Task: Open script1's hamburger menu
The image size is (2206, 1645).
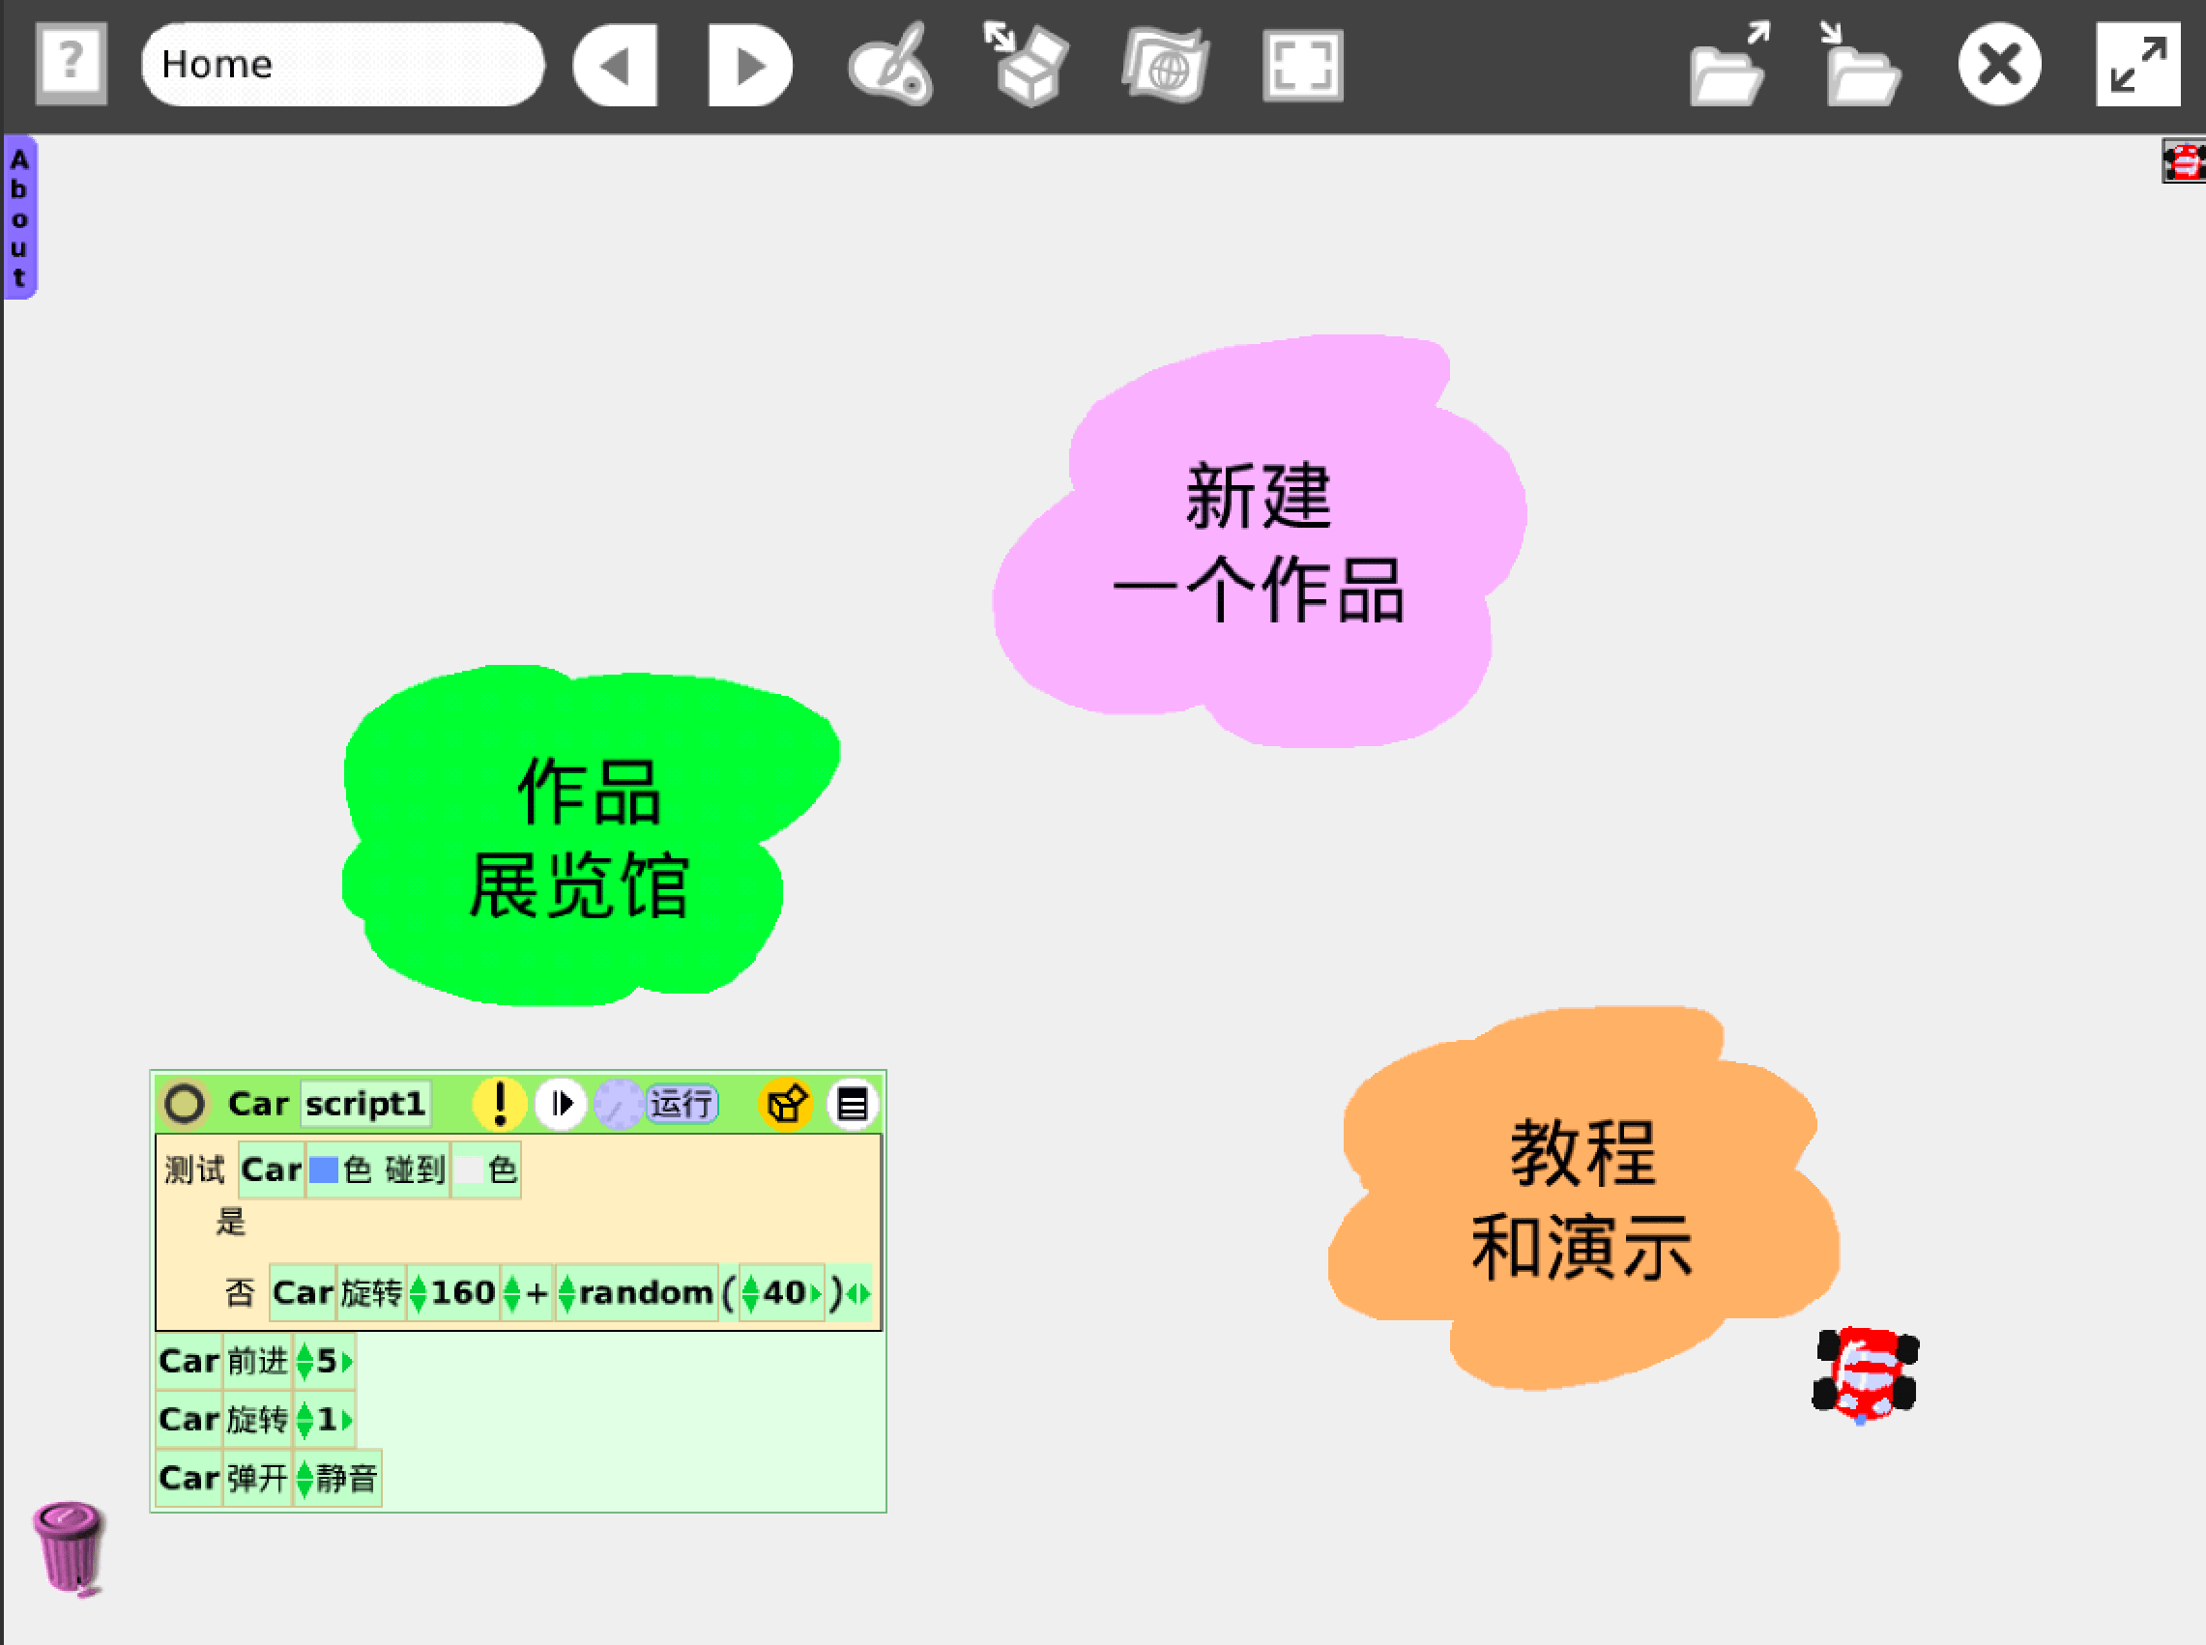Action: [x=852, y=1104]
